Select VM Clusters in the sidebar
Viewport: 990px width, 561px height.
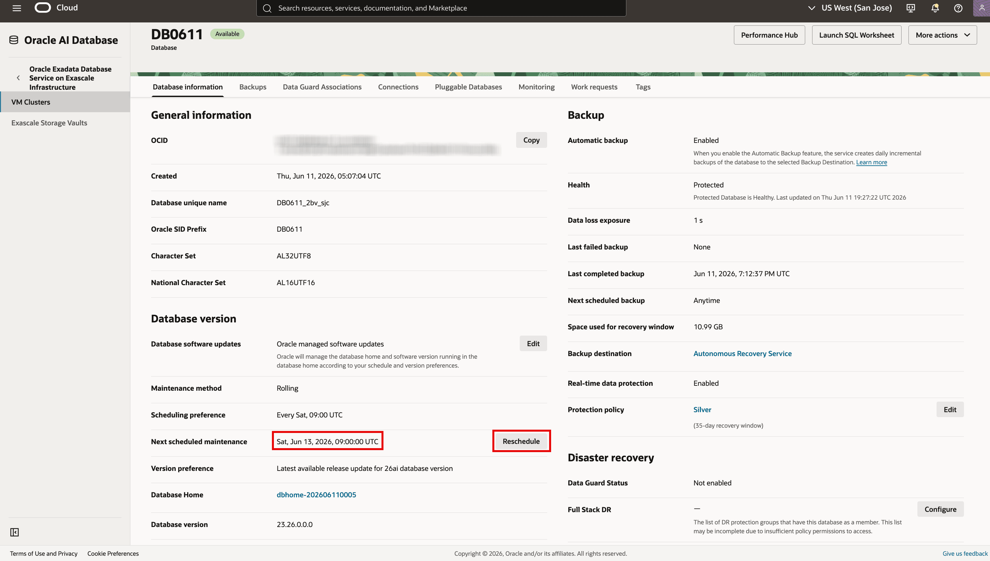[65, 102]
